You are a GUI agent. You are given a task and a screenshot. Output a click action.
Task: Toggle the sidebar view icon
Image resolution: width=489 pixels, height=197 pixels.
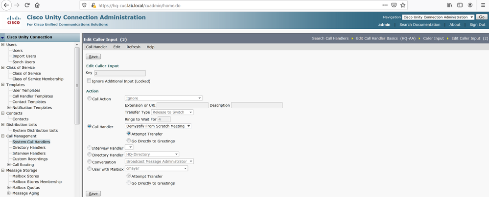pyautogui.click(x=460, y=5)
